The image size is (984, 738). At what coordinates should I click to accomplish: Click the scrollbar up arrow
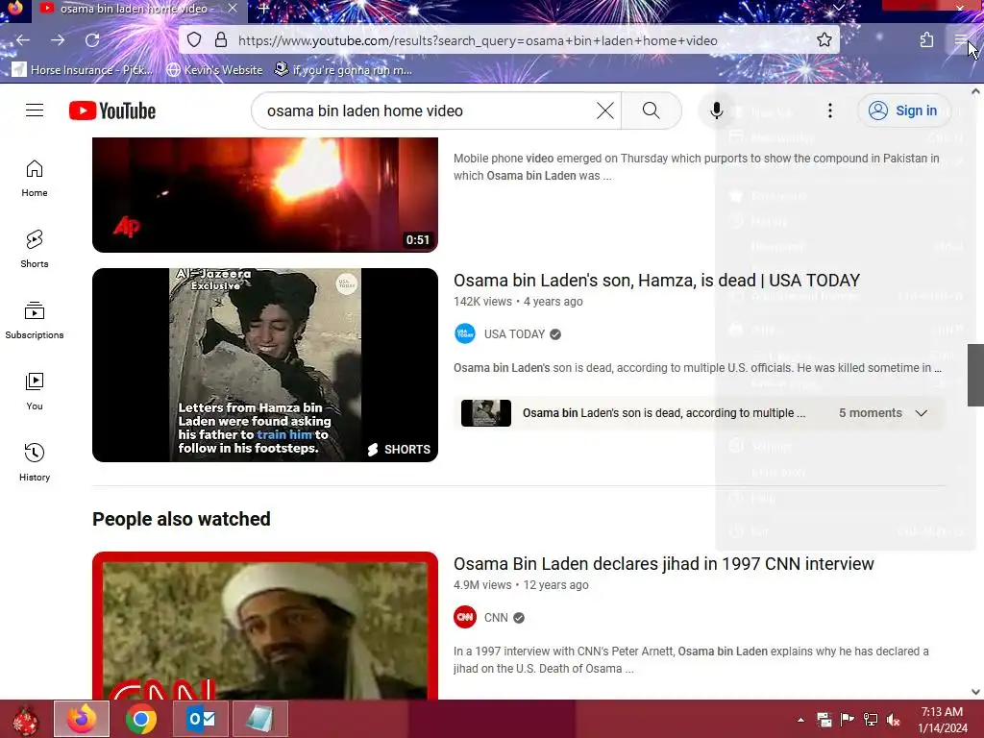975,91
